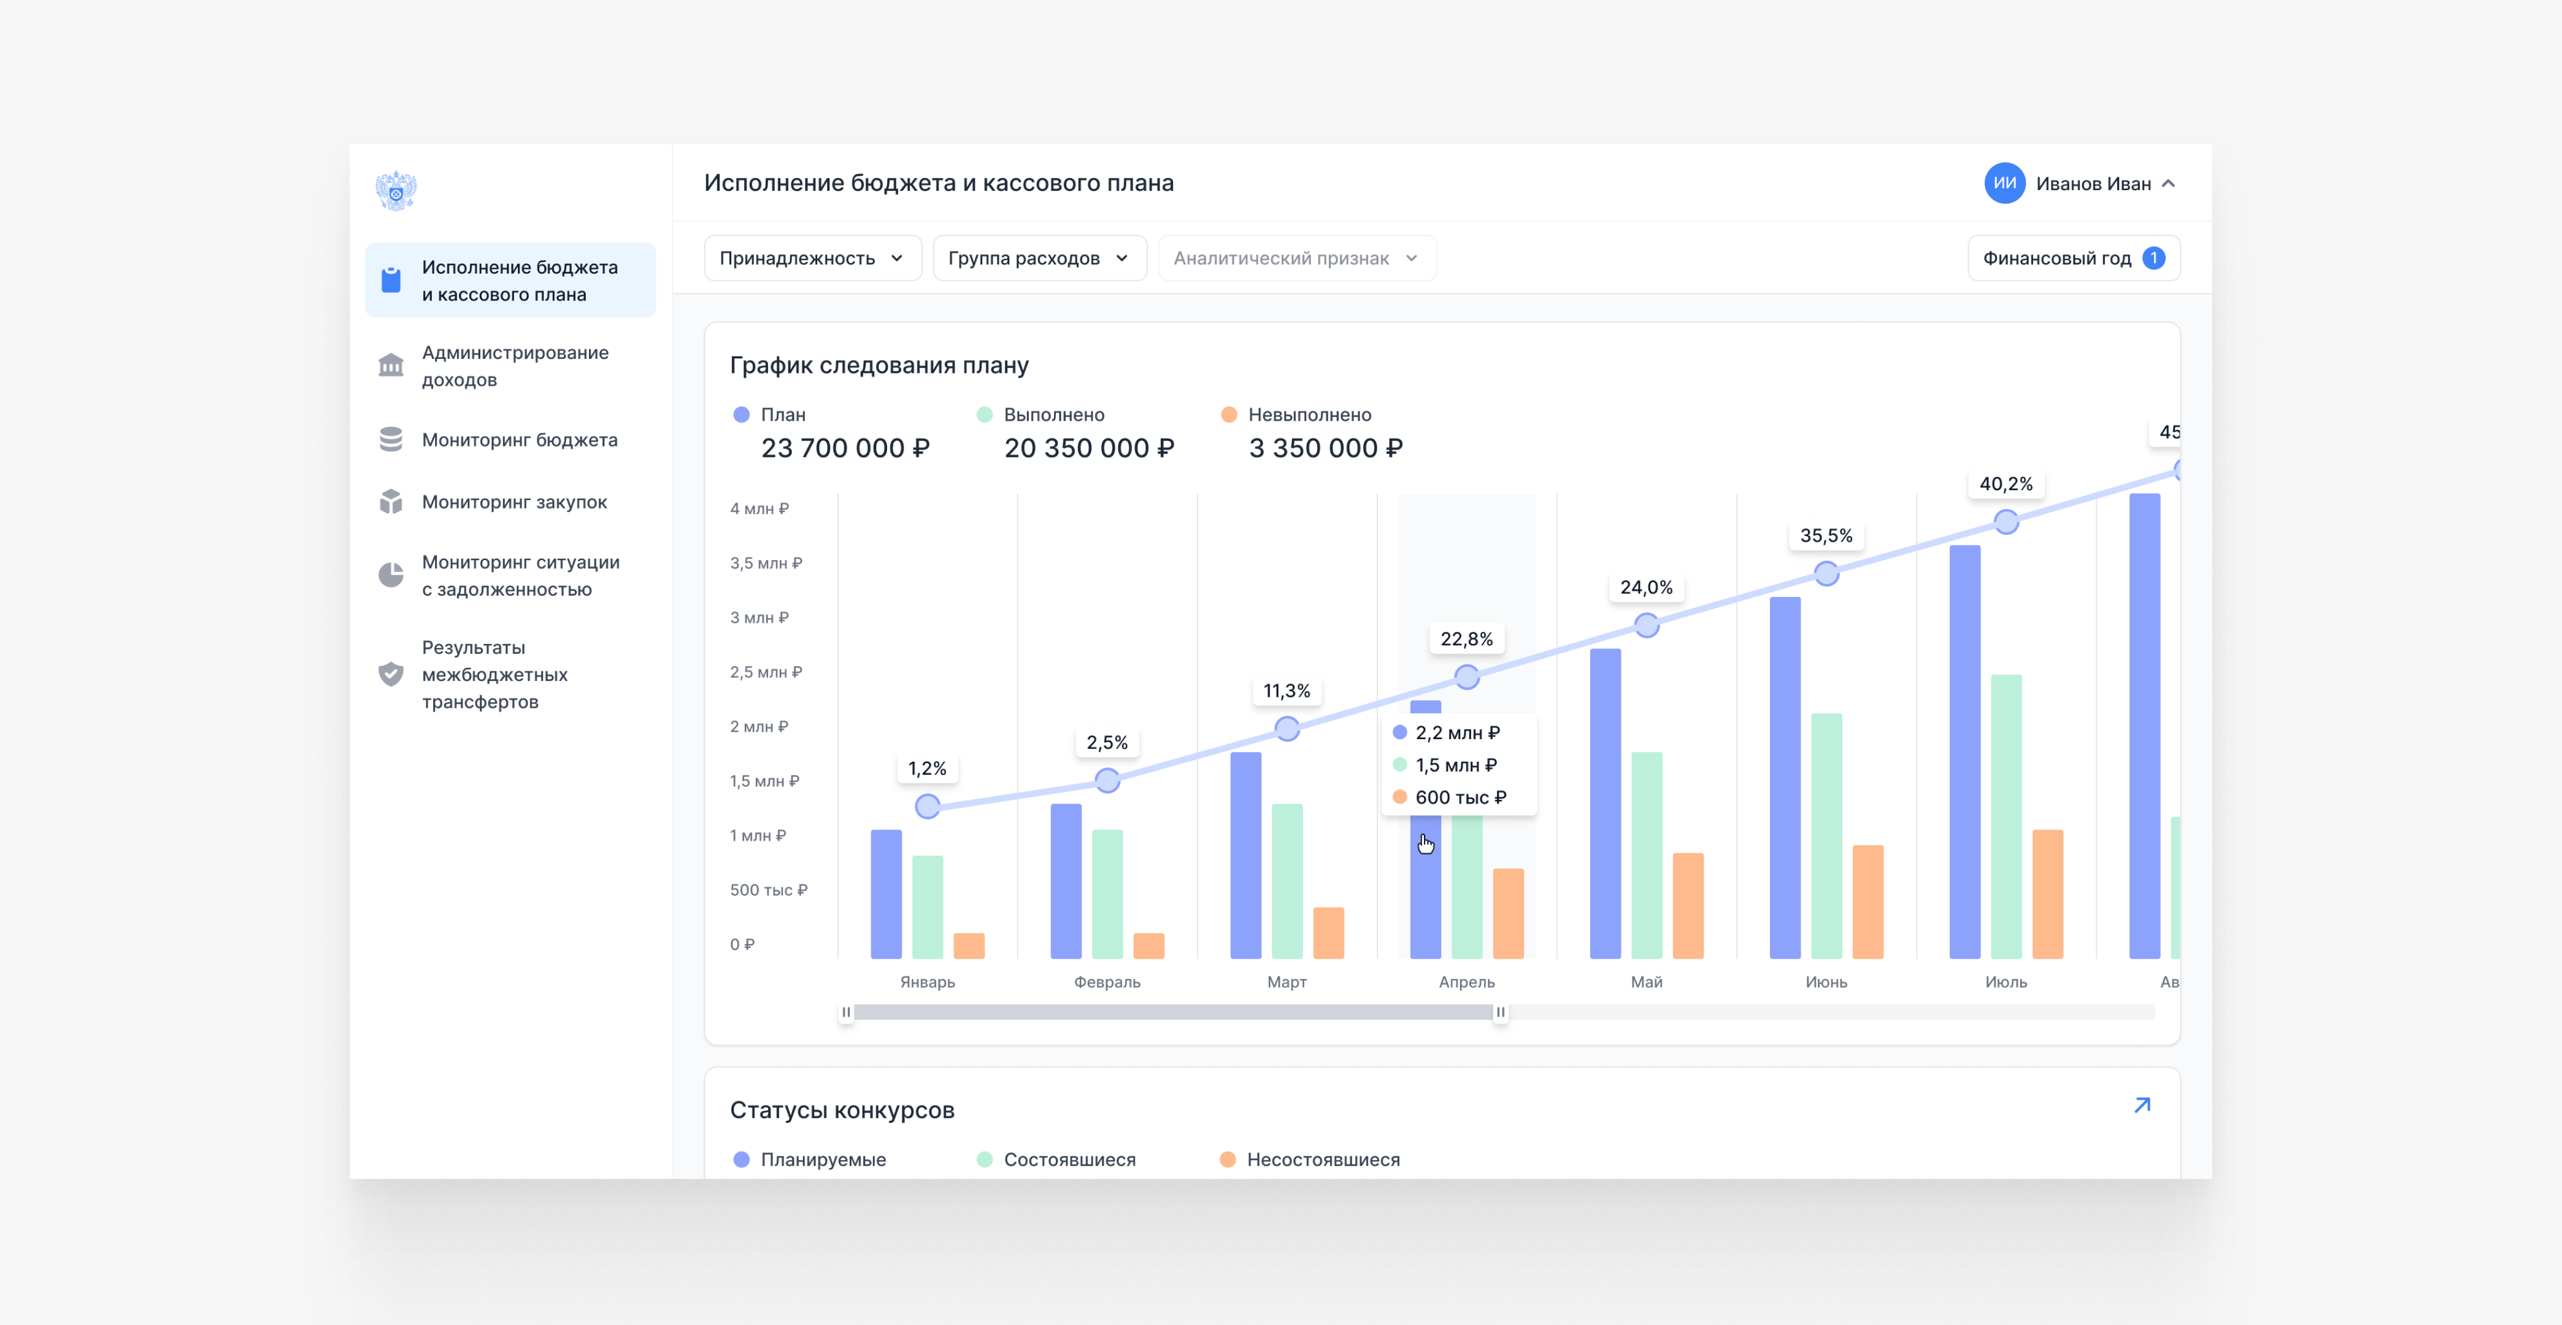
Task: Expand the Группа расходов dropdown
Action: click(1038, 259)
